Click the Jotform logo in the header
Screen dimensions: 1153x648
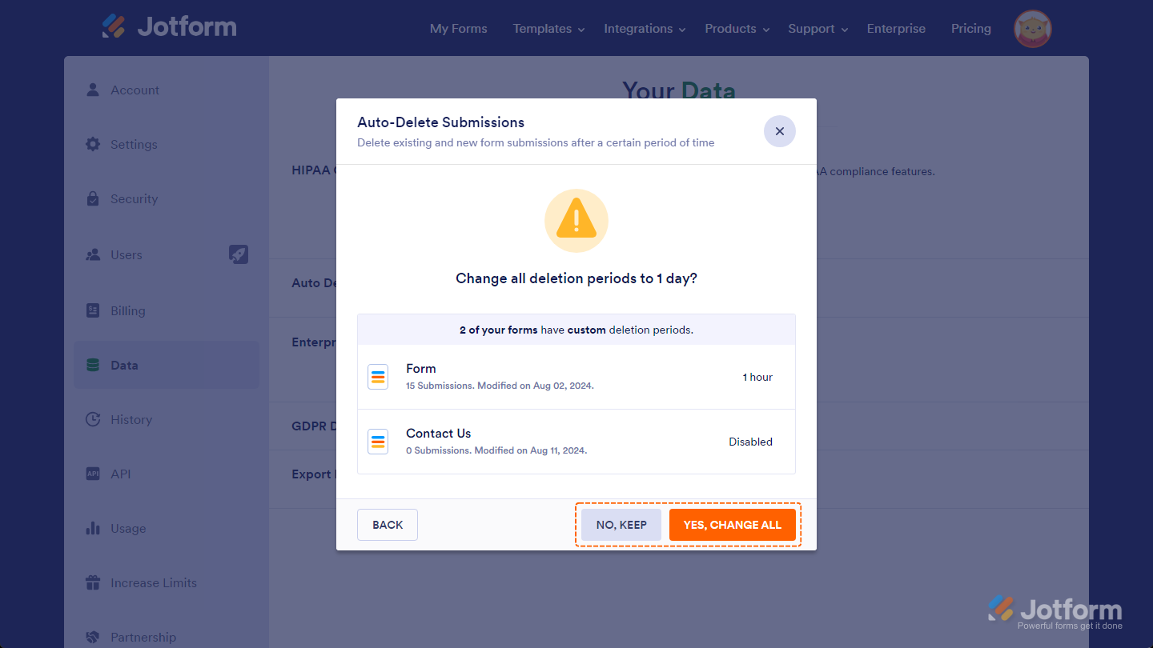(x=168, y=26)
